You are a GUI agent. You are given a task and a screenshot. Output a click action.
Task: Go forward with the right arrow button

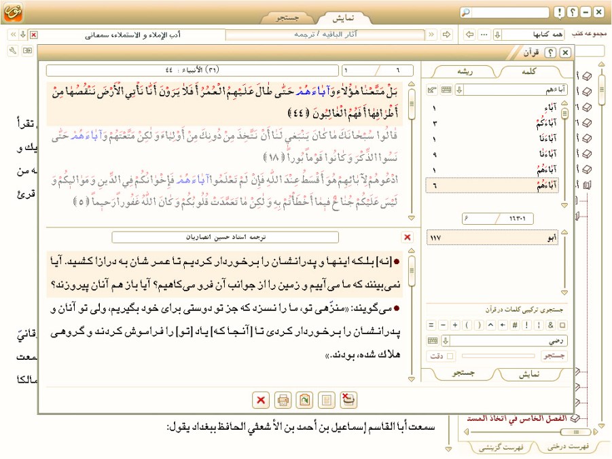click(446, 35)
